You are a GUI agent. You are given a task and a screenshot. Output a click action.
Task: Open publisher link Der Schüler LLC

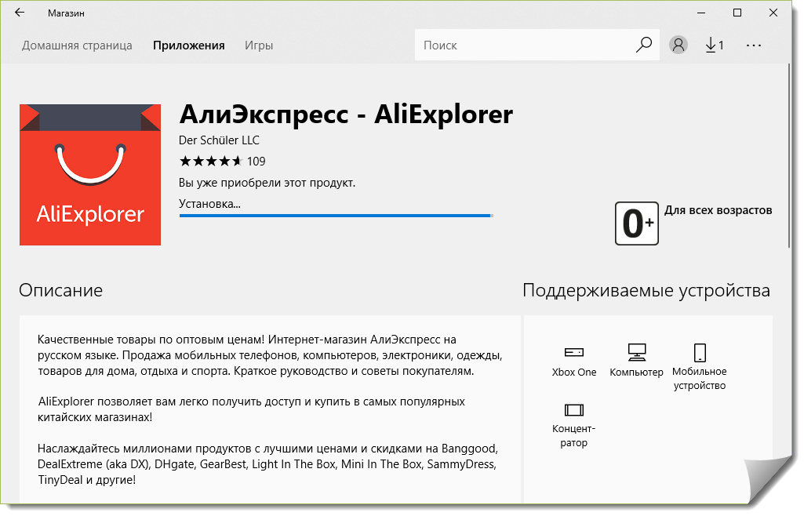tap(219, 140)
